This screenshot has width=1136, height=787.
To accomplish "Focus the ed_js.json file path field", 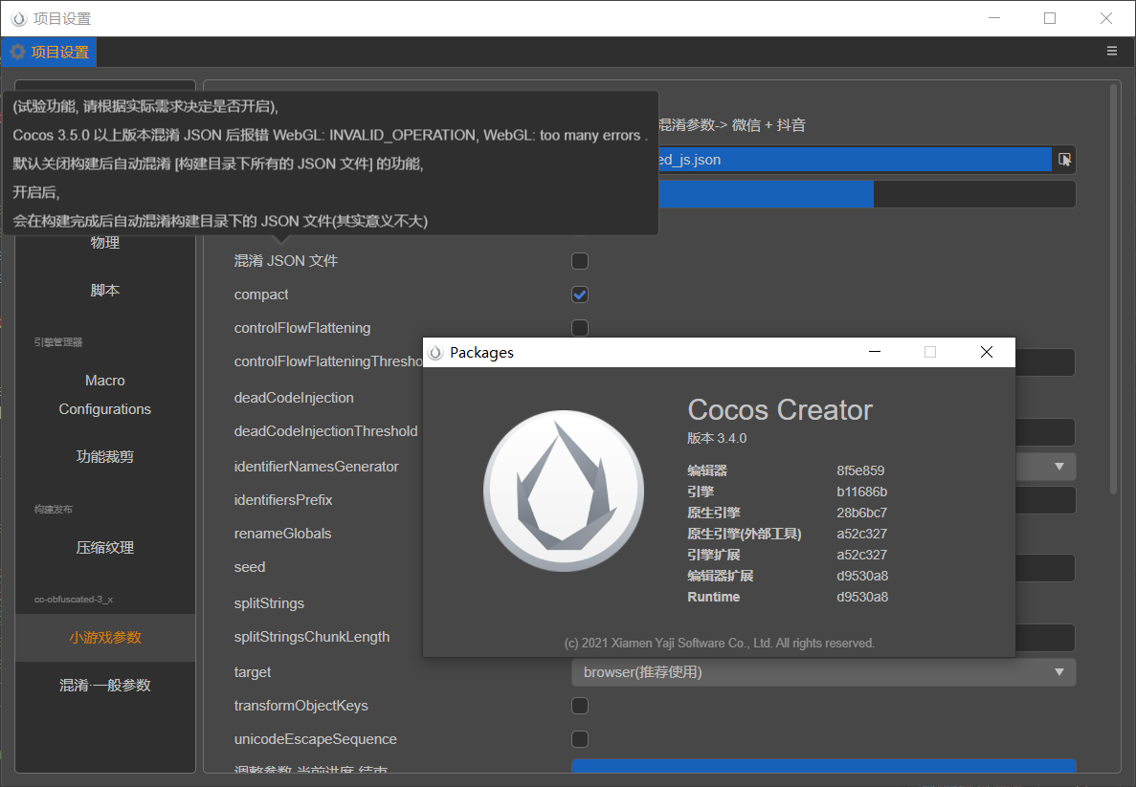I will coord(854,160).
